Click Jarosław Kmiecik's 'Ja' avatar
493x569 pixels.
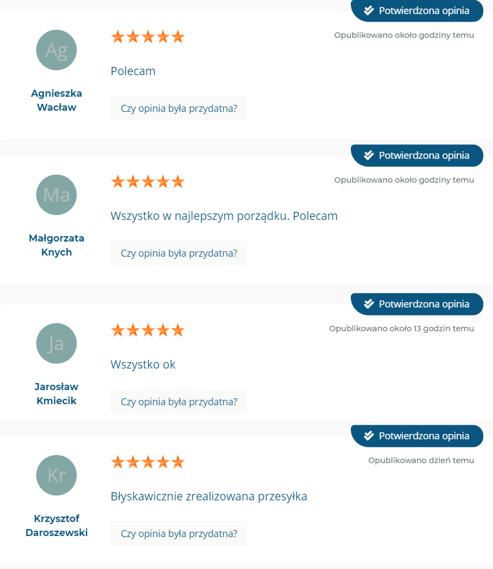coord(56,343)
